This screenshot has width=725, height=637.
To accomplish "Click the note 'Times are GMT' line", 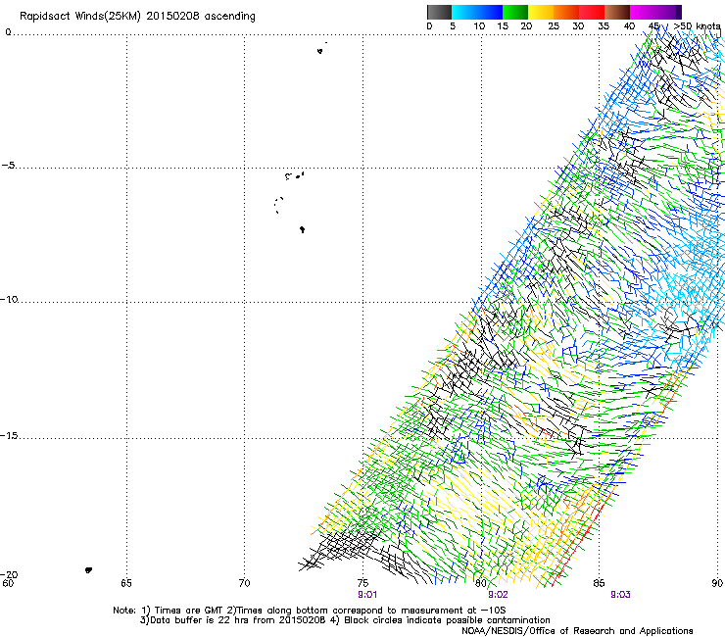I will [310, 611].
